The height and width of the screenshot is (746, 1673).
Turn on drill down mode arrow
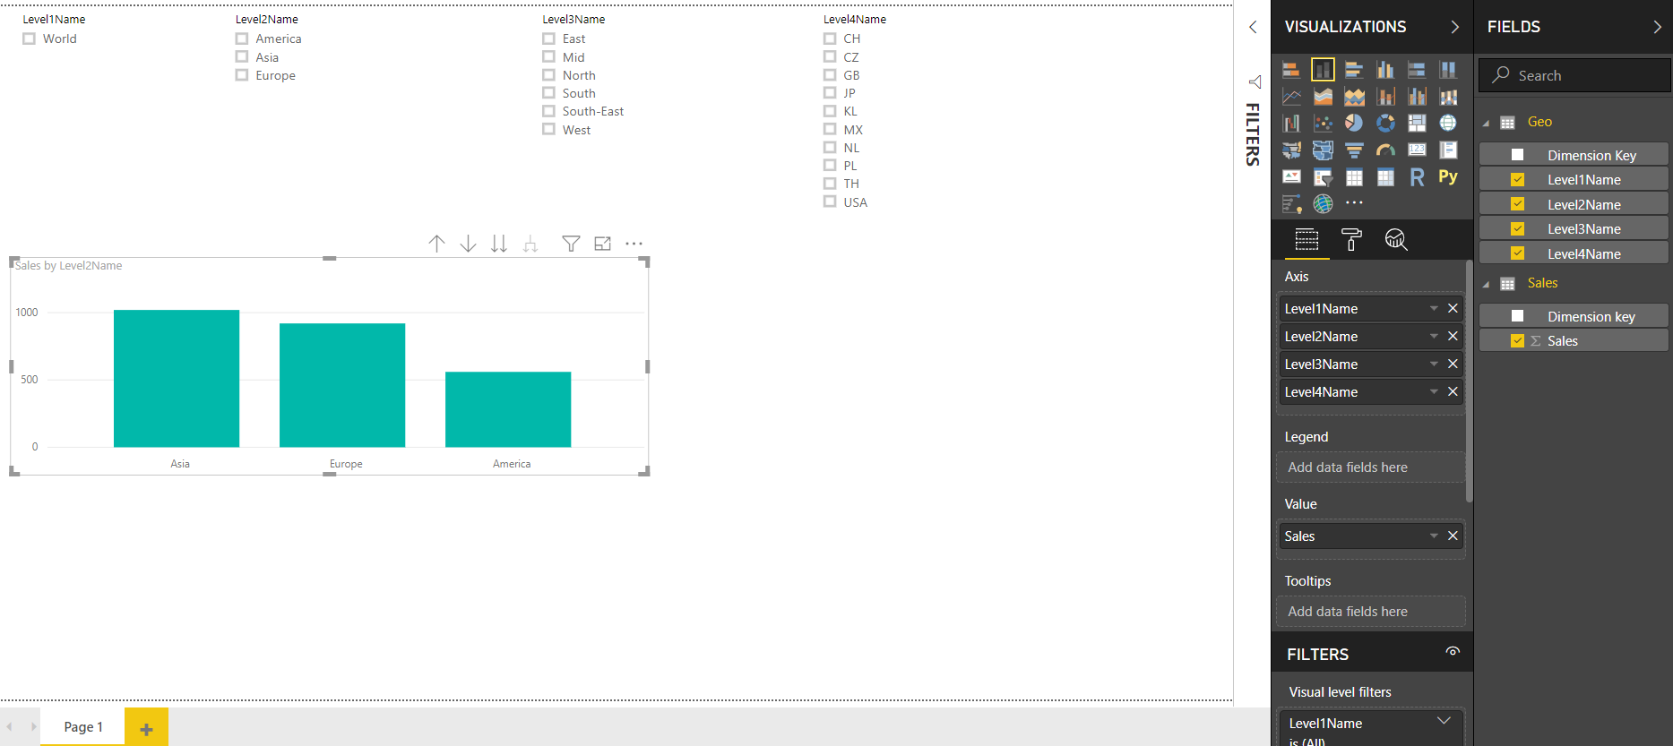468,244
